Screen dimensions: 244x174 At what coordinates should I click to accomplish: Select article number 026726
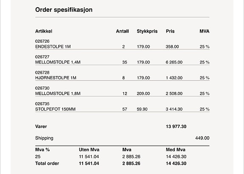pyautogui.click(x=42, y=41)
